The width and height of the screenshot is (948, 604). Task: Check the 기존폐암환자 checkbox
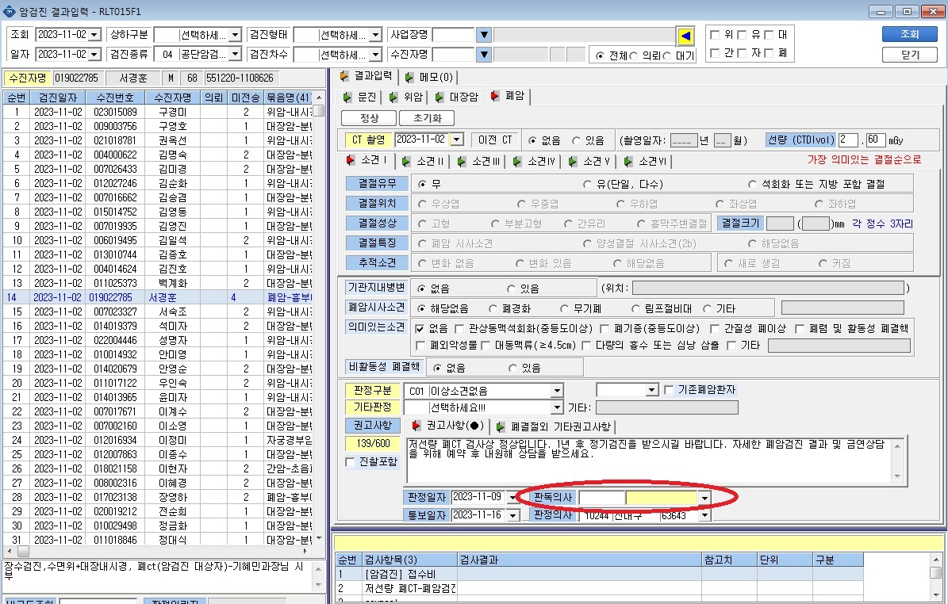pyautogui.click(x=669, y=390)
